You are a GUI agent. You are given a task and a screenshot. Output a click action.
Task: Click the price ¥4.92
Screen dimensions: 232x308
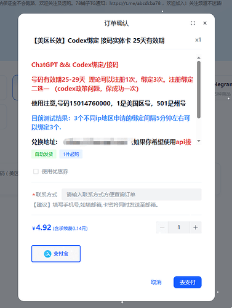pyautogui.click(x=42, y=227)
